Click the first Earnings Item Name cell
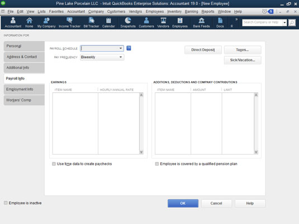This screenshot has width=299, height=224. (75, 95)
